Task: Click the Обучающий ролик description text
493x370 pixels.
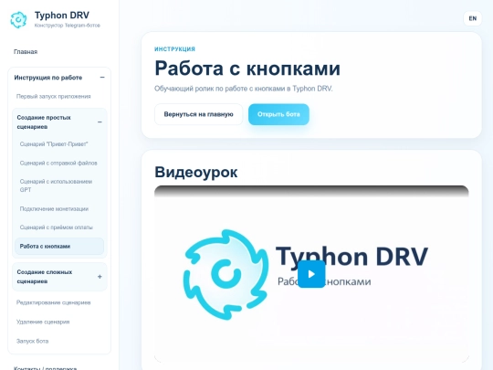Action: (x=244, y=89)
